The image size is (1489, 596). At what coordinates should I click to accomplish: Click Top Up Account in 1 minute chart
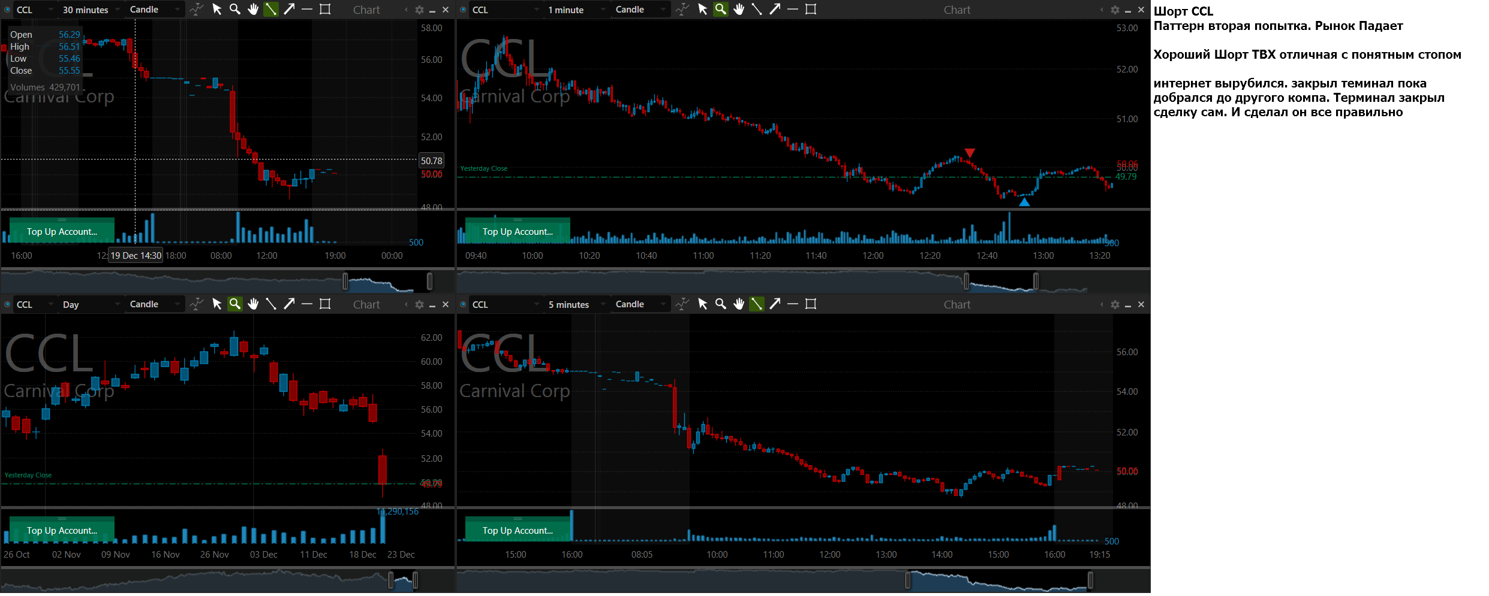518,231
